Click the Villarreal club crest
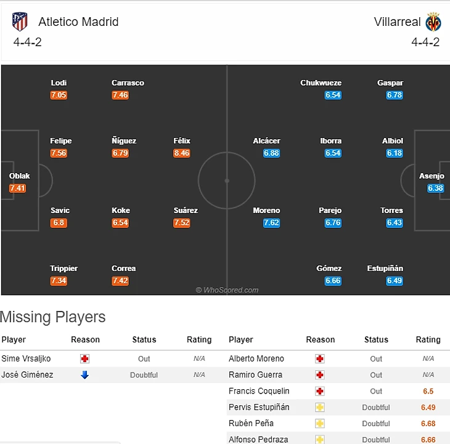 click(433, 22)
